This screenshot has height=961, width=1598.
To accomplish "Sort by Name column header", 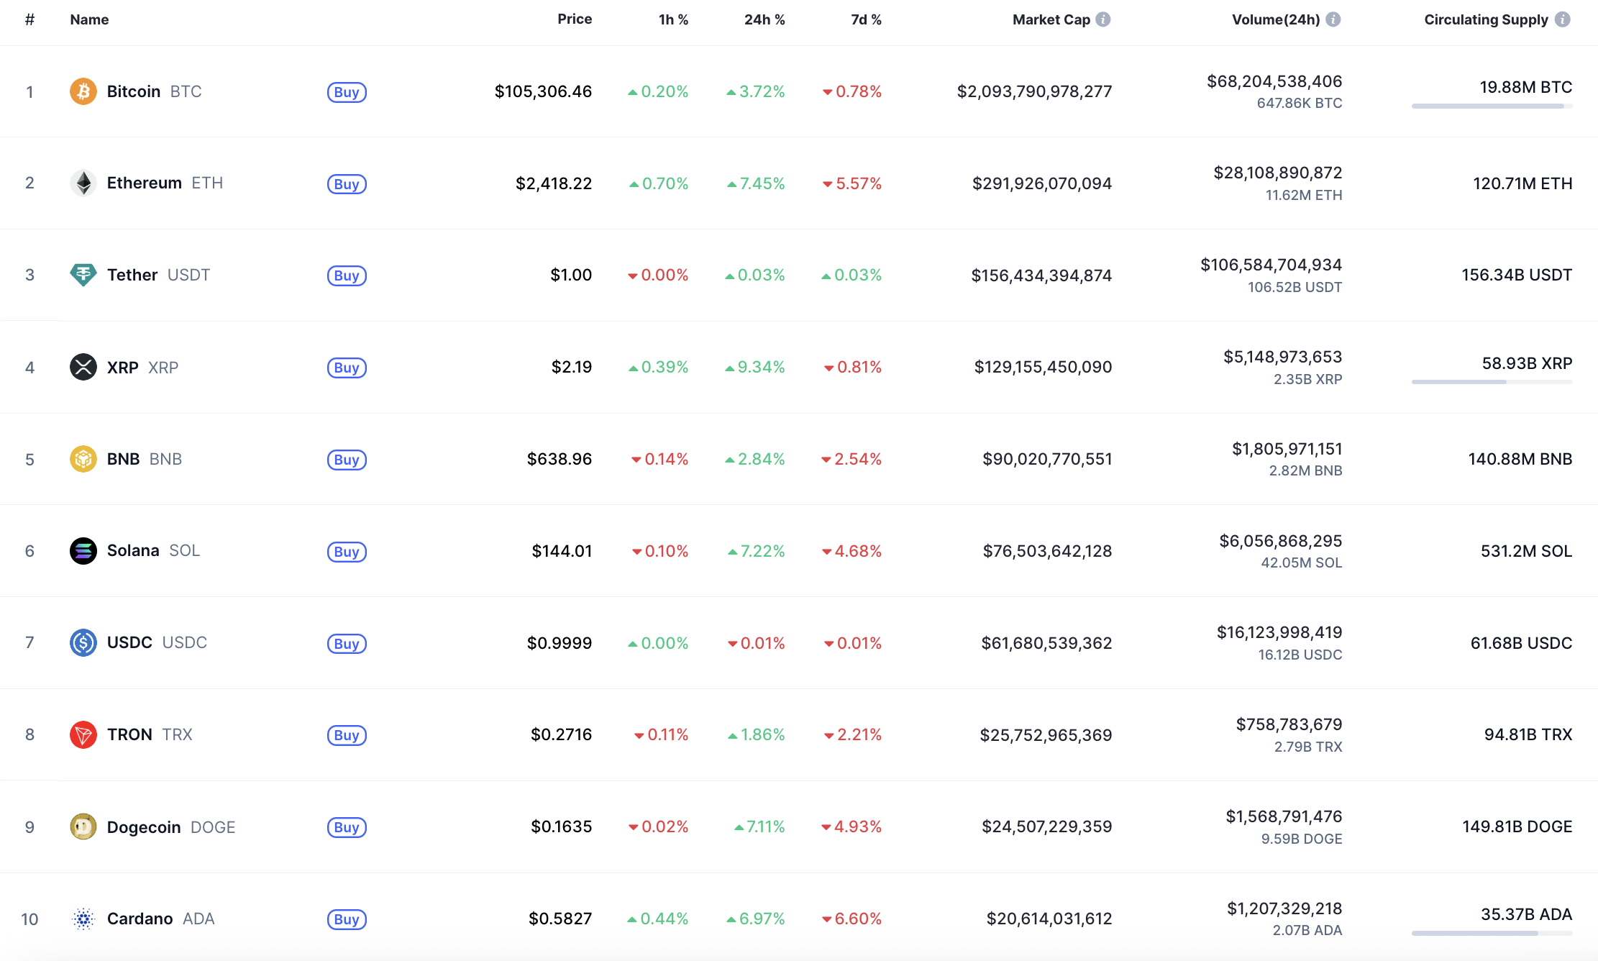I will click(x=89, y=19).
